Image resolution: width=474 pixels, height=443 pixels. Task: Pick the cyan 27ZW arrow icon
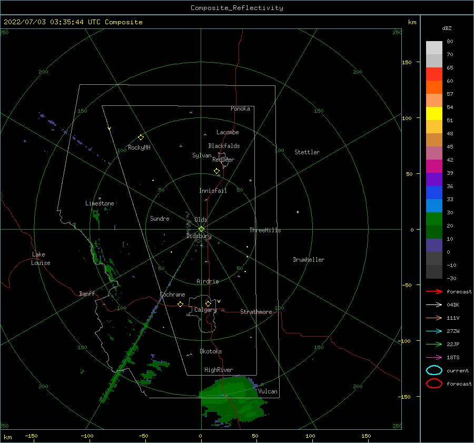click(x=434, y=331)
